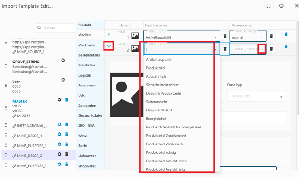
Task: Open settings gear for MIME_DESCR_2
Action: 59,154
